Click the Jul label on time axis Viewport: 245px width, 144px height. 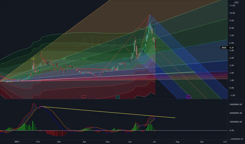(x=154, y=142)
